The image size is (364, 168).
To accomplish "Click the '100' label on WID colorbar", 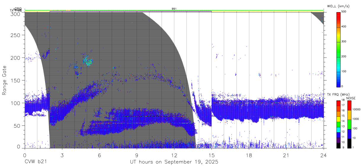I will click(344, 71).
